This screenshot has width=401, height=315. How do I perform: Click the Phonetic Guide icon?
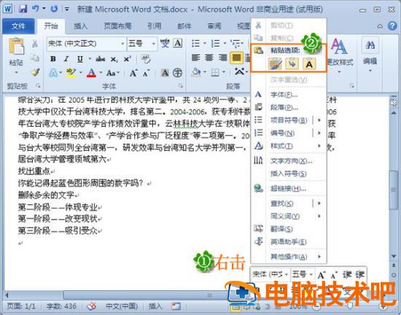tap(165, 44)
